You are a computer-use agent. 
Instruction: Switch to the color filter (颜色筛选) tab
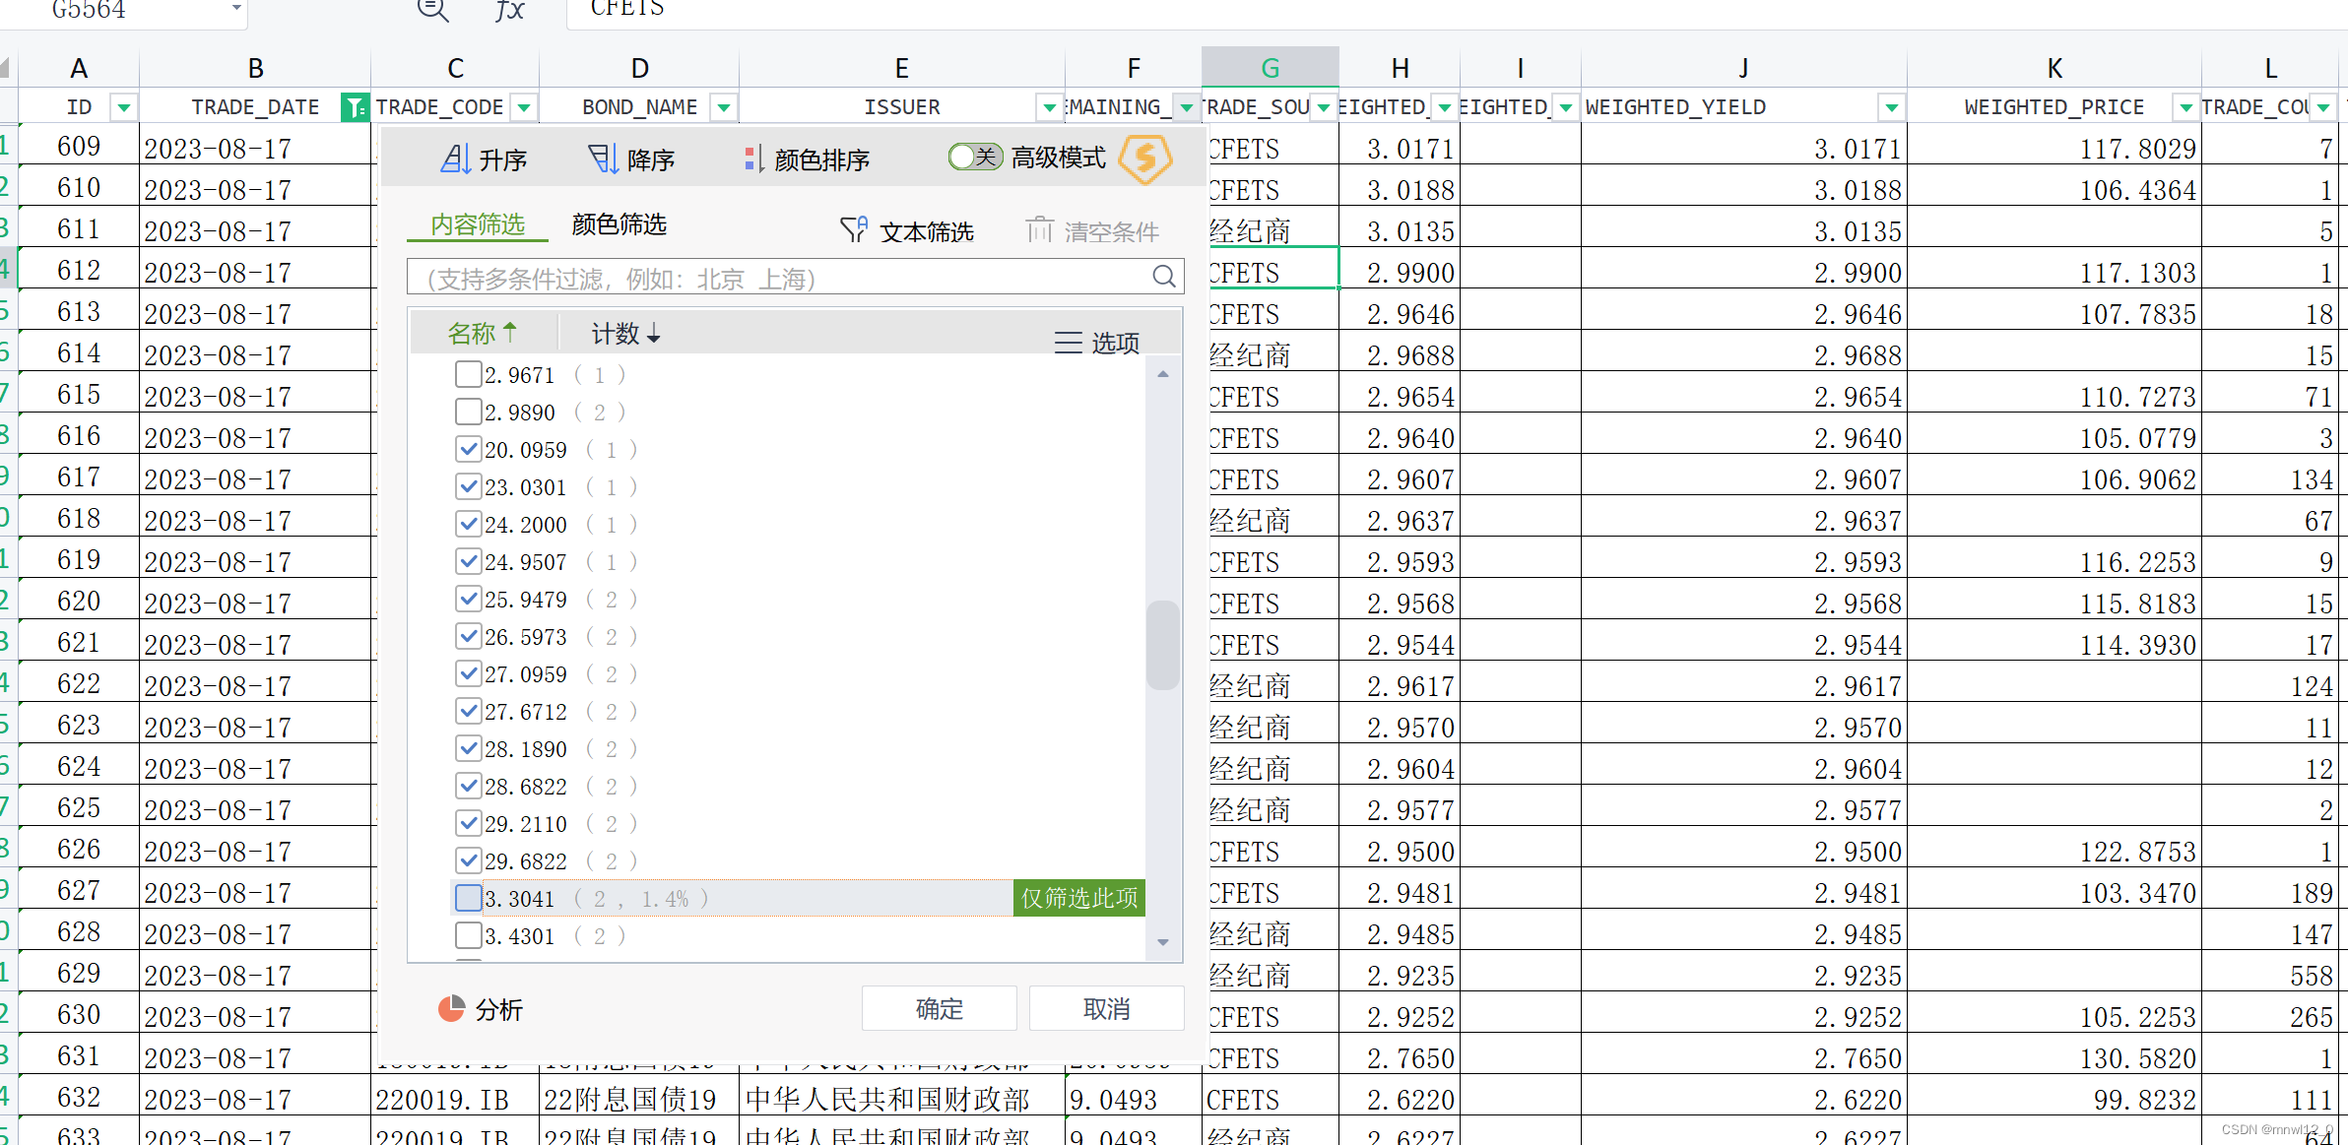pyautogui.click(x=619, y=224)
